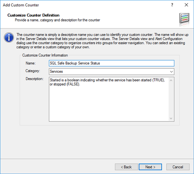Image resolution: width=194 pixels, height=174 pixels.
Task: Click the Description scrollbar up arrow
Action: click(171, 80)
